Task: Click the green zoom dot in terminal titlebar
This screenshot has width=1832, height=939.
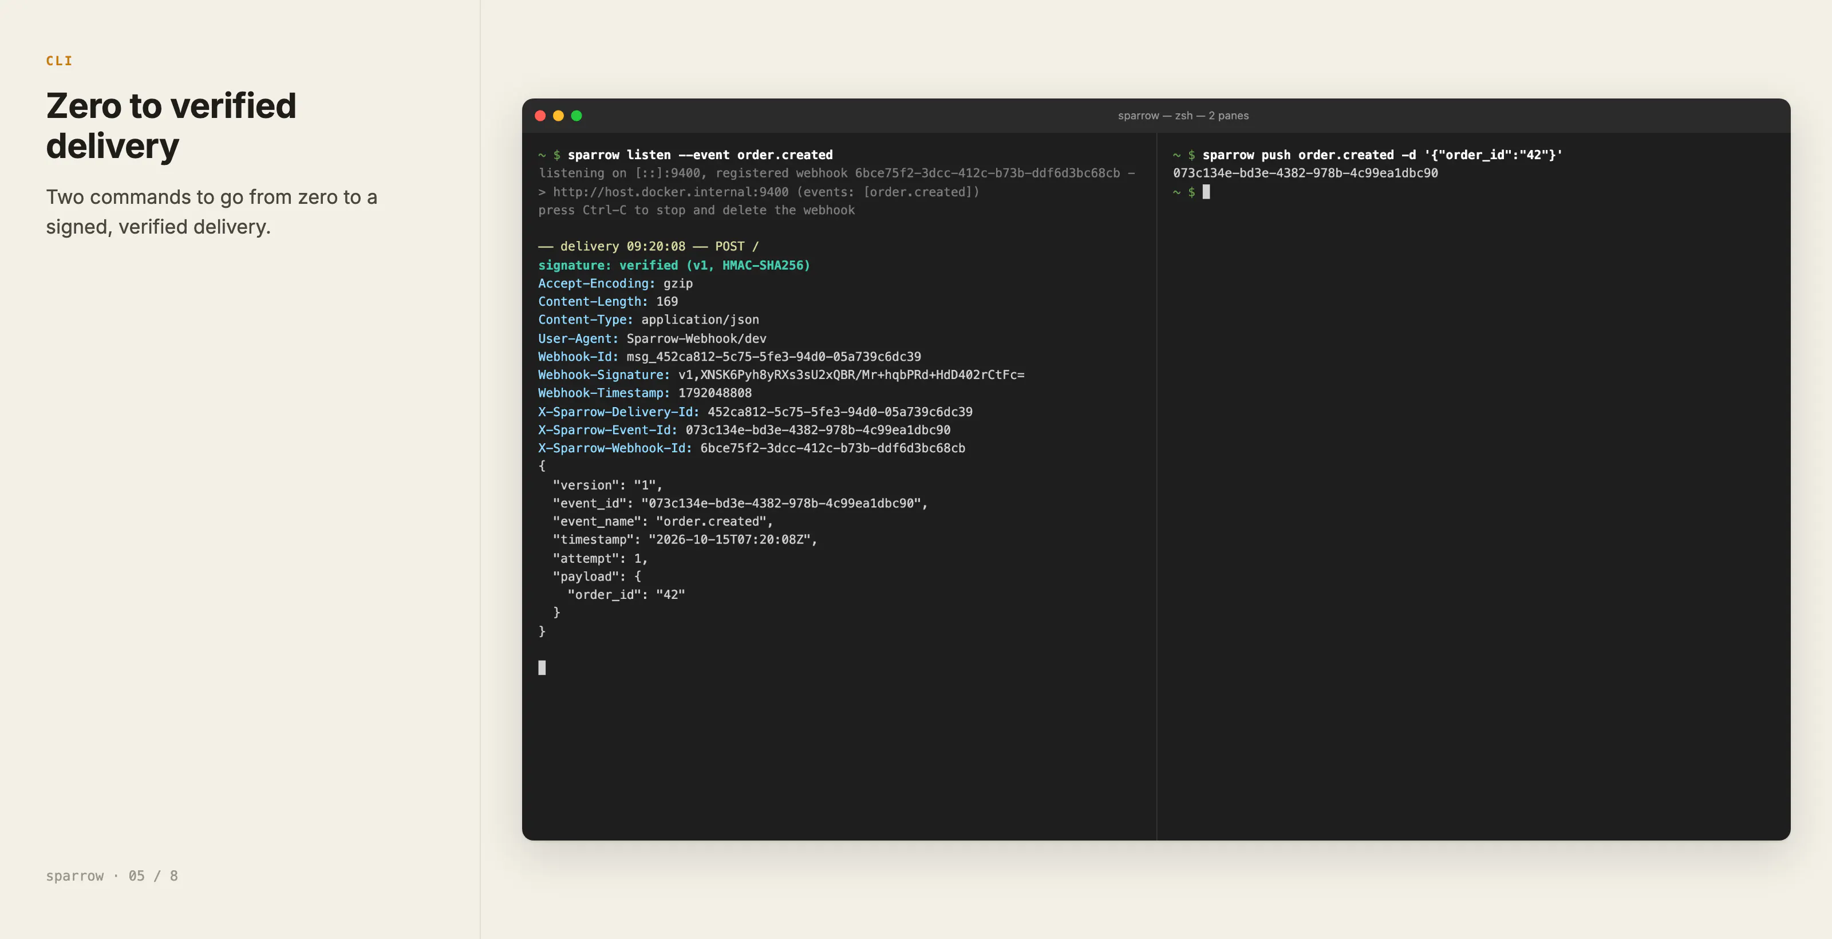Action: [x=577, y=116]
